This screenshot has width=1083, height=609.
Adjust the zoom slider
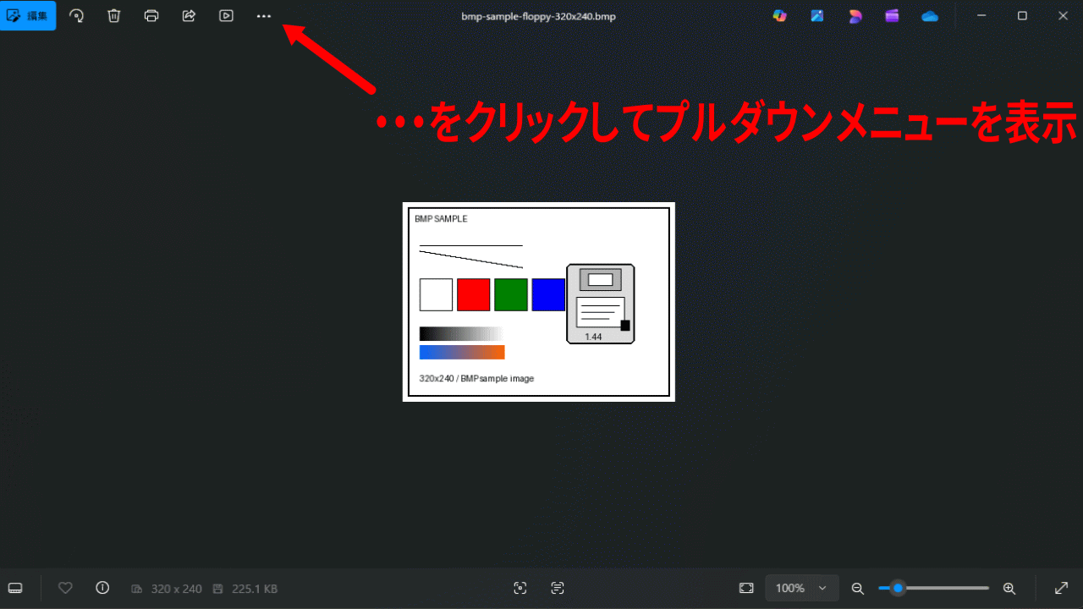tap(898, 587)
